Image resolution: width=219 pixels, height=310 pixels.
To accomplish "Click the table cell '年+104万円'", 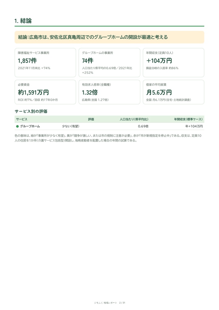I will pos(194,126).
